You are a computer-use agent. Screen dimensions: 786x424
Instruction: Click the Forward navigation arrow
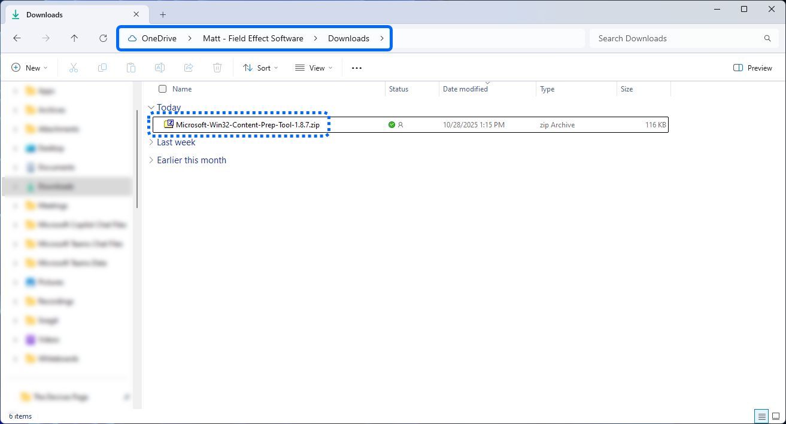pos(46,38)
